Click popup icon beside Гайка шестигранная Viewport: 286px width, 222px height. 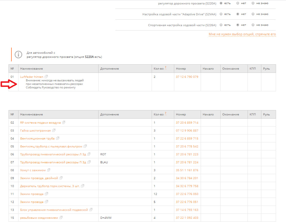tap(54, 131)
